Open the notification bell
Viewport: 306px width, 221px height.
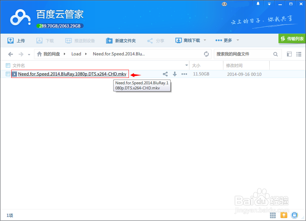[x=258, y=4]
